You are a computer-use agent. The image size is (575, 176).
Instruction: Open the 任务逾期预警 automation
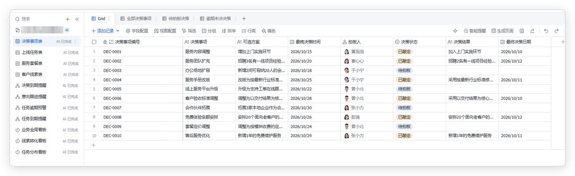pos(46,108)
